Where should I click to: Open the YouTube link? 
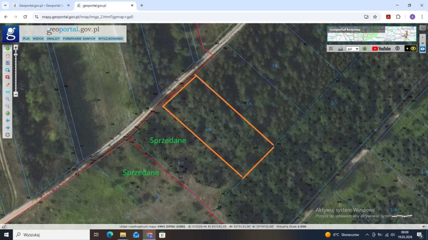pyautogui.click(x=381, y=49)
